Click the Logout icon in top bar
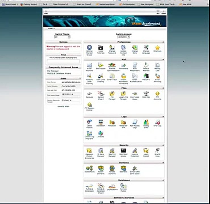 coord(163,12)
